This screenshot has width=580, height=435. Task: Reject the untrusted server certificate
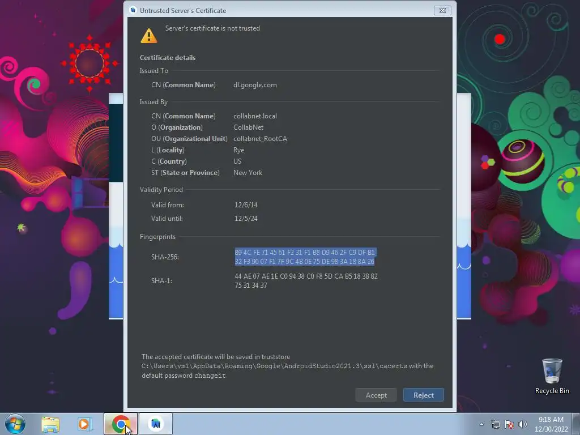(424, 395)
